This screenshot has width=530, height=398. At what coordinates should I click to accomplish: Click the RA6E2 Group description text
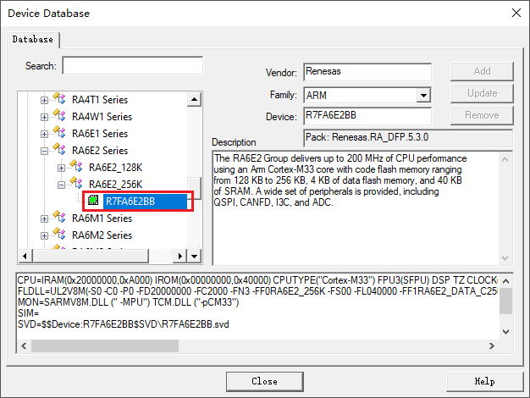tap(340, 180)
